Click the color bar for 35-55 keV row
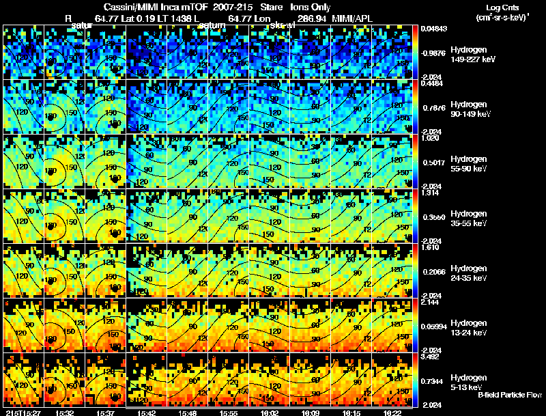 (415, 216)
